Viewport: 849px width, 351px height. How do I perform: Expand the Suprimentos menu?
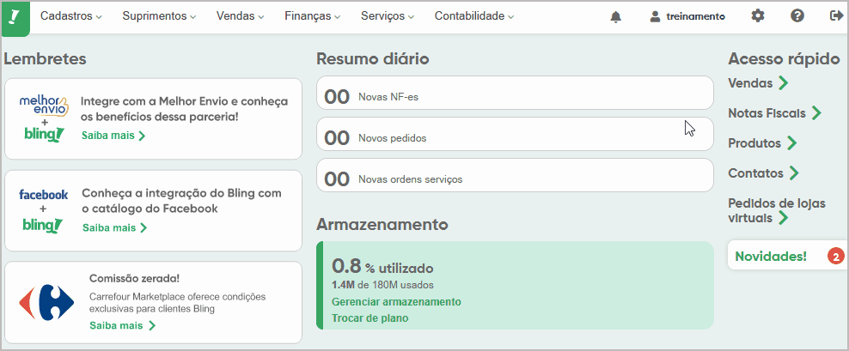click(x=159, y=16)
